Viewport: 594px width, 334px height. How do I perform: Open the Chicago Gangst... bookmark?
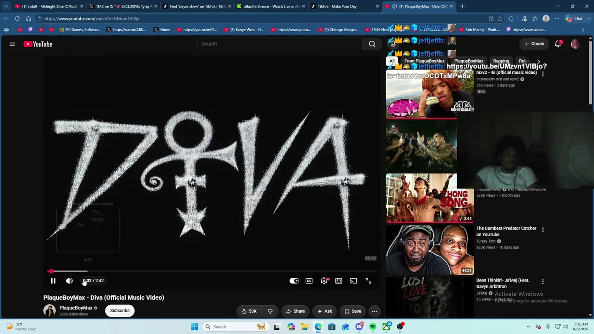[338, 30]
